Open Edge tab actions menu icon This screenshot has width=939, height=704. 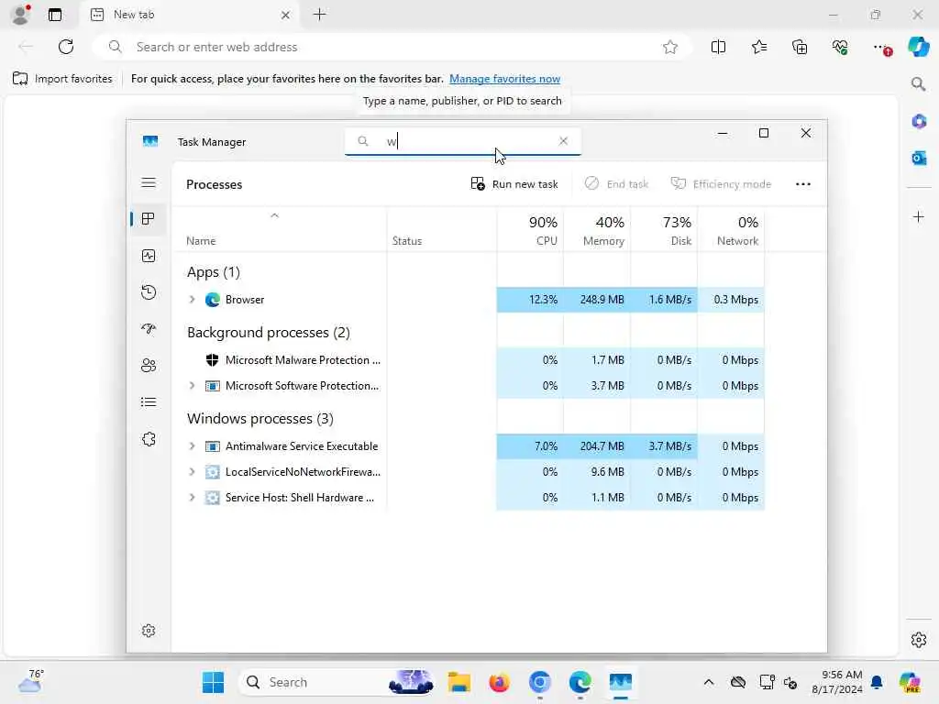pyautogui.click(x=54, y=15)
